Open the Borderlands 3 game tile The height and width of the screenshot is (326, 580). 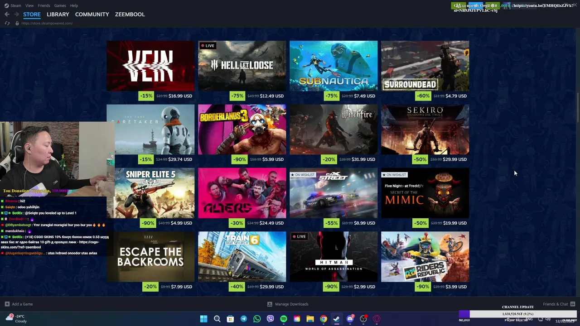point(242,129)
